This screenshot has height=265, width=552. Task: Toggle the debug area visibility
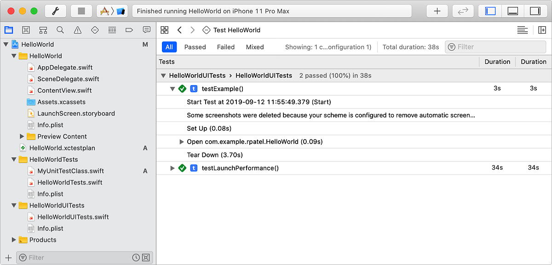click(513, 11)
